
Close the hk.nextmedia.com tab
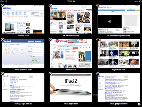[50, 5]
